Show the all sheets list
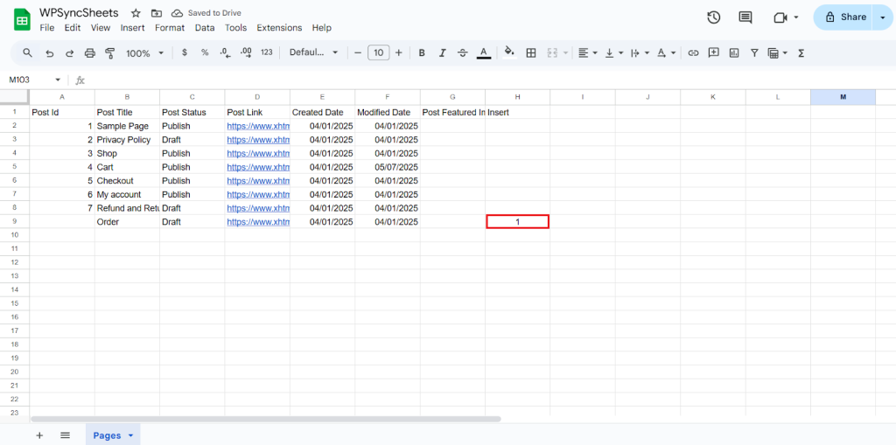896x445 pixels. pos(65,435)
